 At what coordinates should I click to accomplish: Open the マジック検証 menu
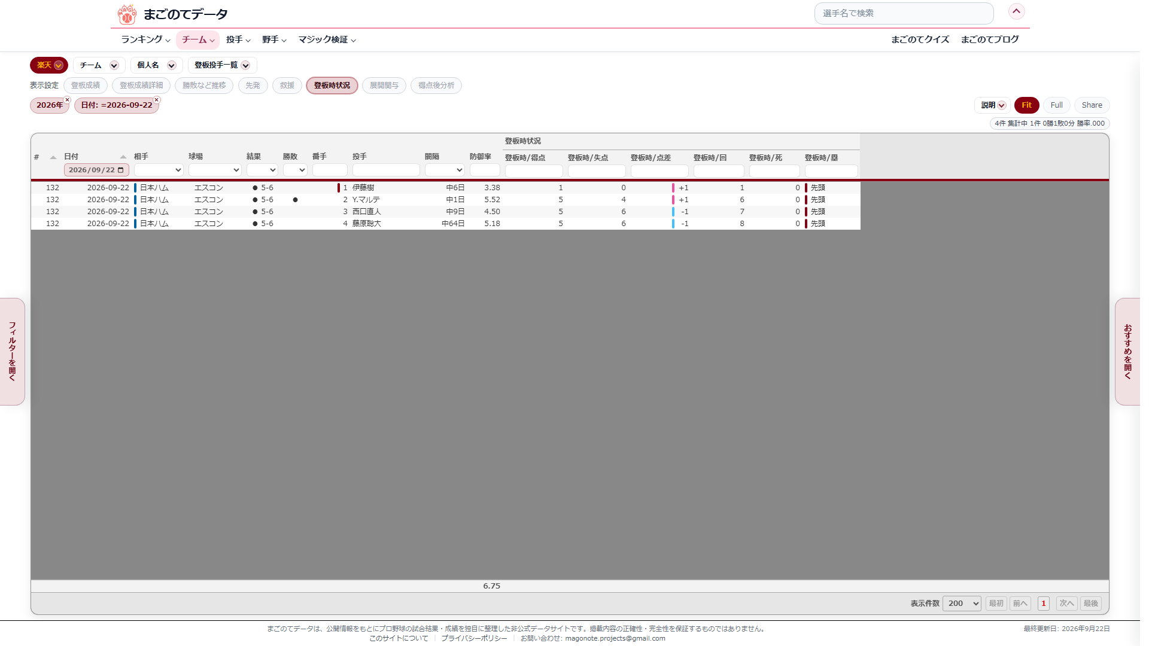tap(327, 39)
